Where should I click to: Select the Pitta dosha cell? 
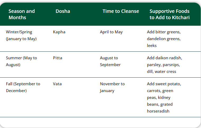(58, 58)
